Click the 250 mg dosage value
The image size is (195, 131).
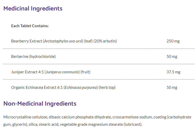point(173,41)
